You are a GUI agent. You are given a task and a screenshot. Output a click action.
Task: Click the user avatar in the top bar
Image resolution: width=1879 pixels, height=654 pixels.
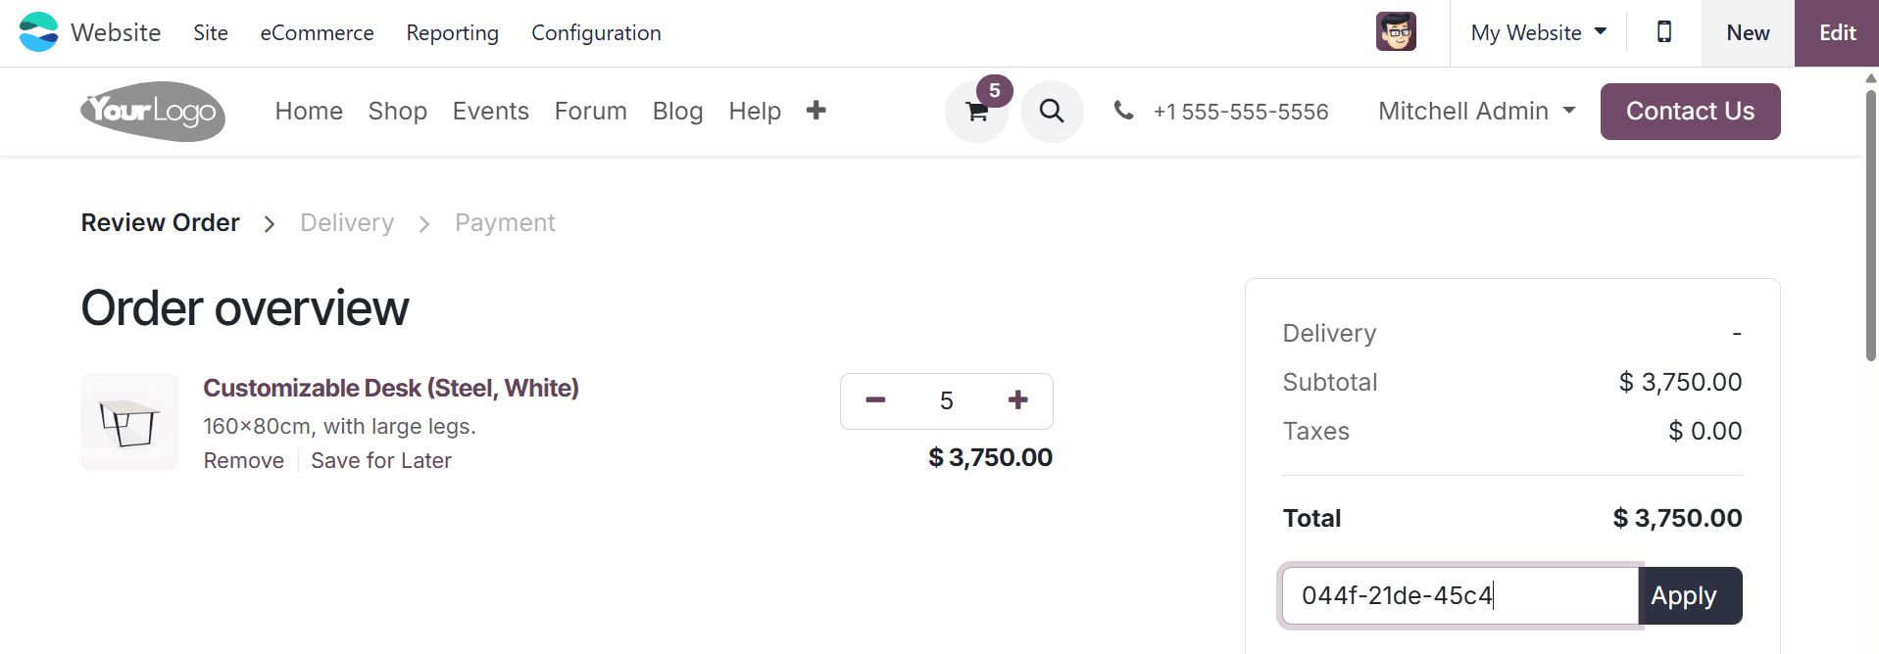[x=1396, y=31]
